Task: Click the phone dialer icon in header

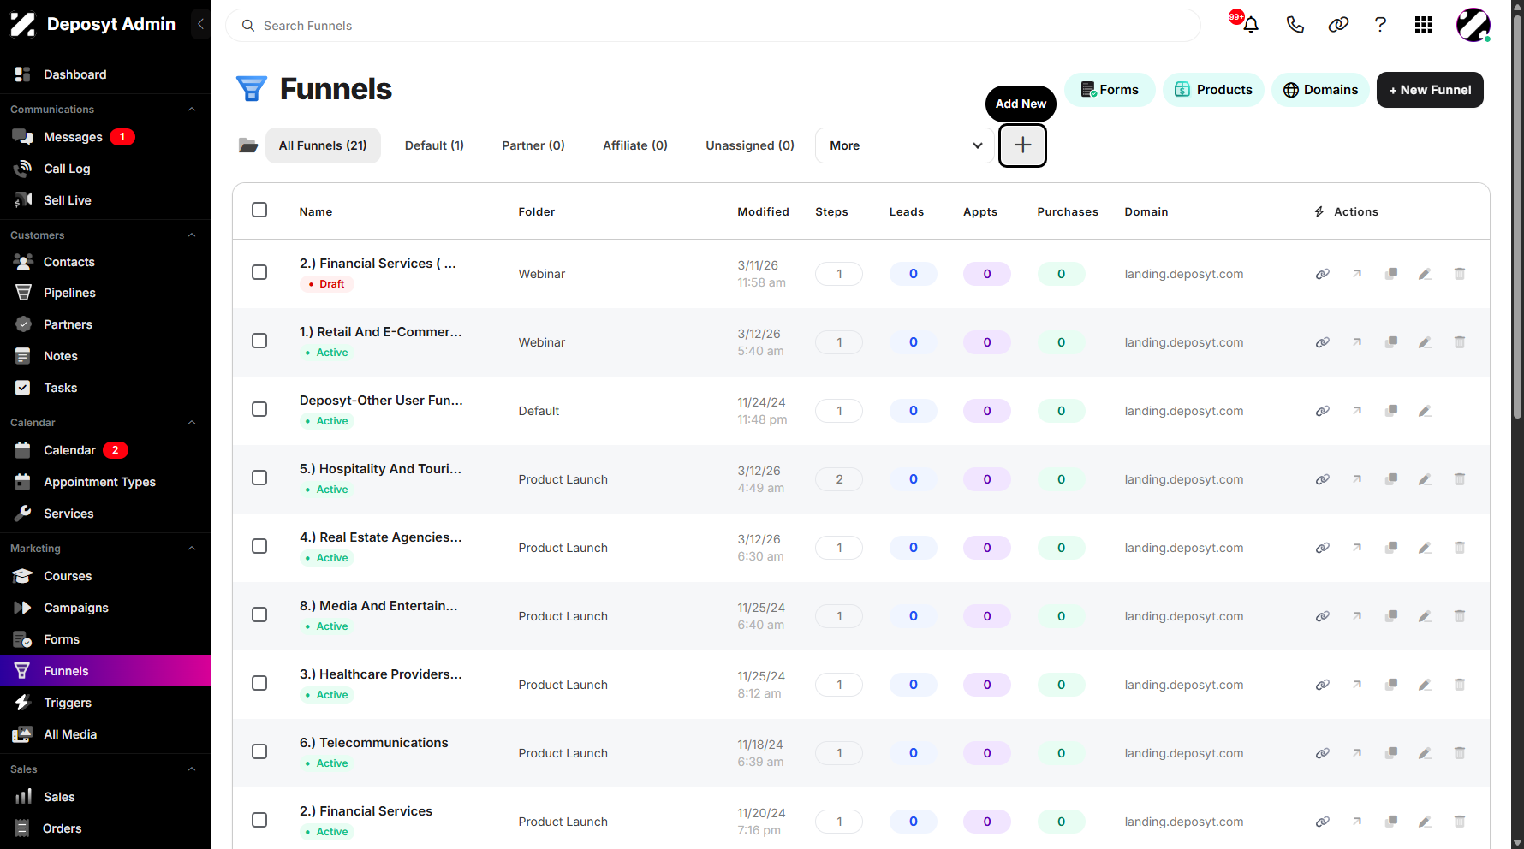Action: [x=1295, y=25]
